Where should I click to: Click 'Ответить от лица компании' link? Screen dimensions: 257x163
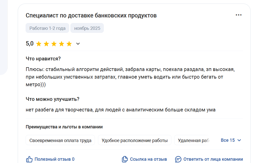click(213, 159)
